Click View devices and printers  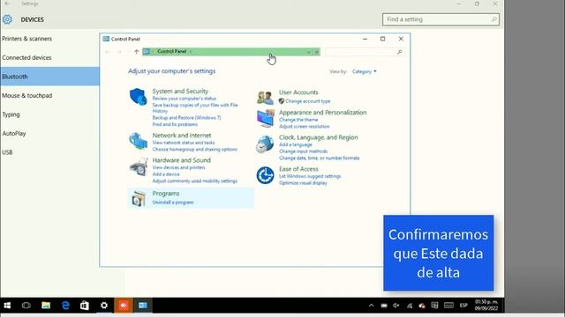[178, 167]
